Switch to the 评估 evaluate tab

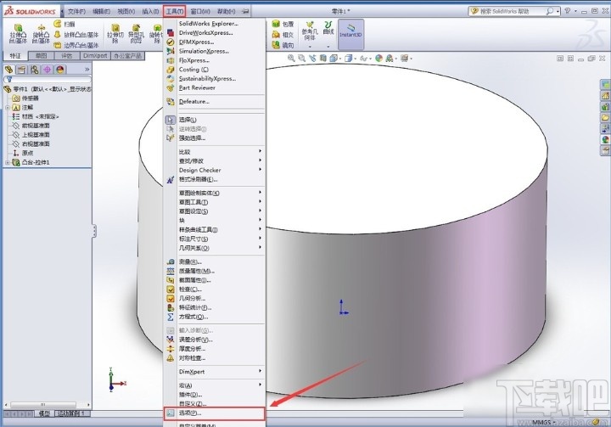click(67, 56)
